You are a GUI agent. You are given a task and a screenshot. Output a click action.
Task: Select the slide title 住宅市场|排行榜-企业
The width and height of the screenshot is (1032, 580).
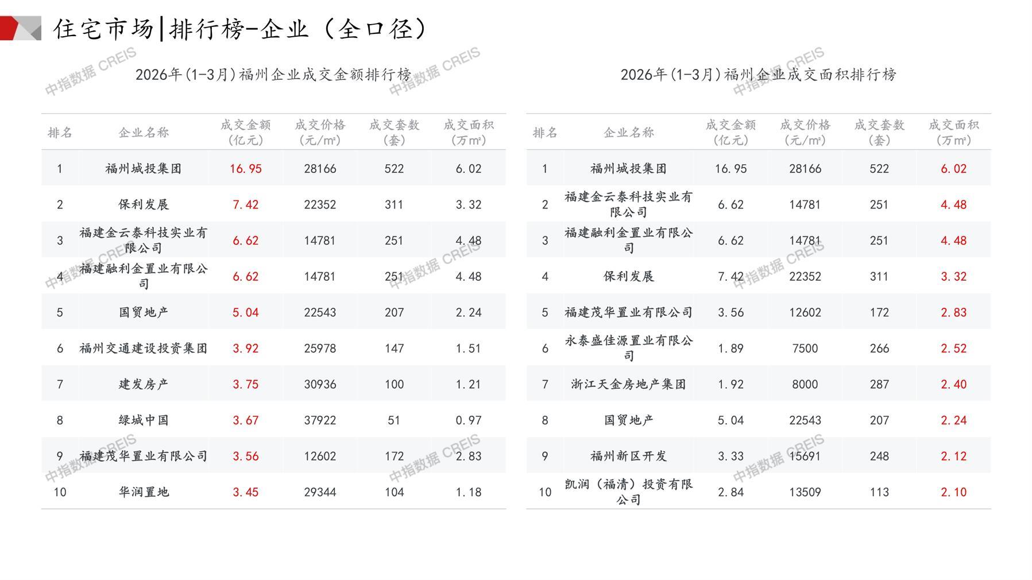(240, 29)
